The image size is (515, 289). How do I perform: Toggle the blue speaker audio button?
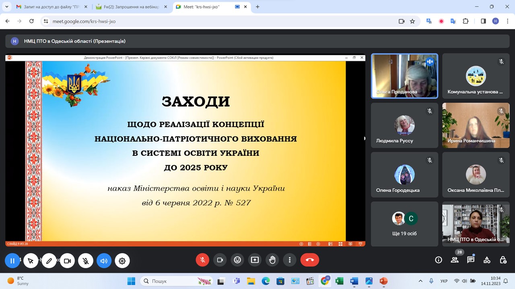pyautogui.click(x=104, y=261)
